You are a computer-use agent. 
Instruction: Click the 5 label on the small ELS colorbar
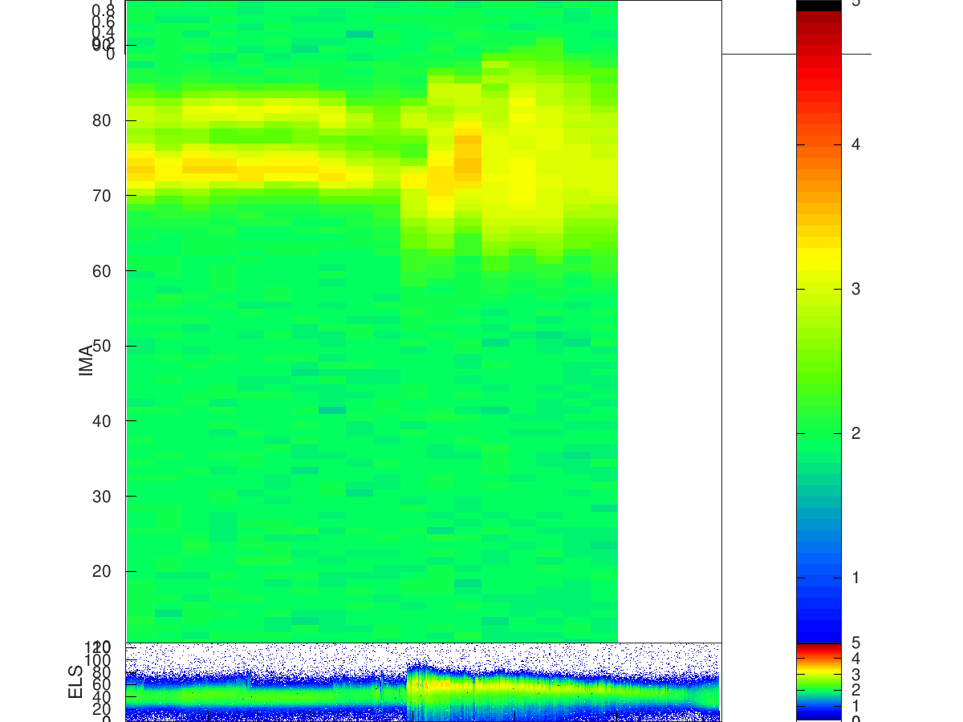pos(855,643)
